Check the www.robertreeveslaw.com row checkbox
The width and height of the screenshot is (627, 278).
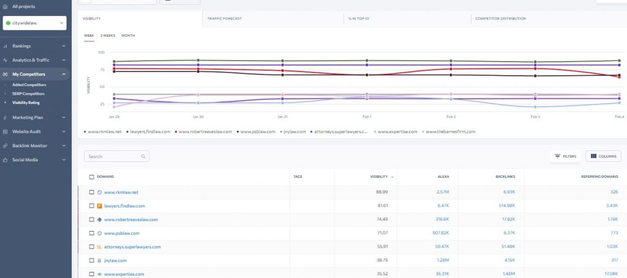[x=92, y=219]
